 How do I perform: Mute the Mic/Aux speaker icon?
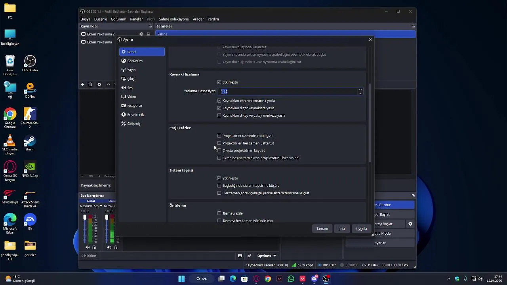[x=109, y=247]
